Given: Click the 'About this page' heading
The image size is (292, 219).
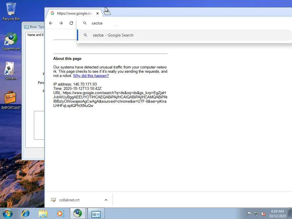Looking at the screenshot, I should tap(67, 59).
